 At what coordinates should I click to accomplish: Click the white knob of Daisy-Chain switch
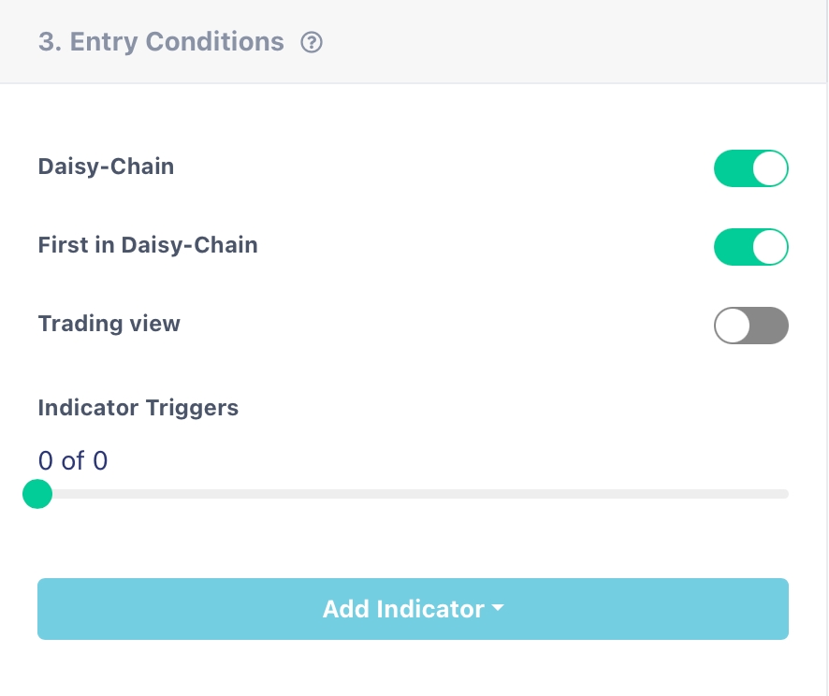[x=770, y=169]
